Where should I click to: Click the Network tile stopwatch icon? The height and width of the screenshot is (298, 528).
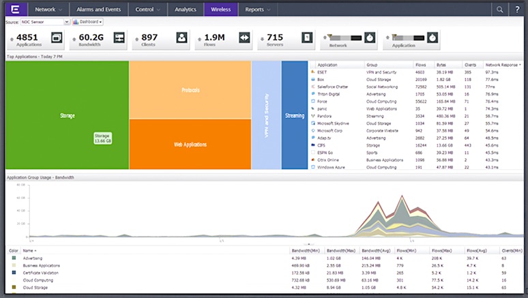coord(369,38)
